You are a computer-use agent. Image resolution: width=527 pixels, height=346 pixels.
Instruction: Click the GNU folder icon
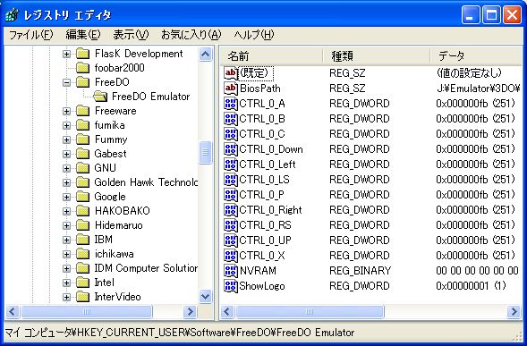(82, 168)
